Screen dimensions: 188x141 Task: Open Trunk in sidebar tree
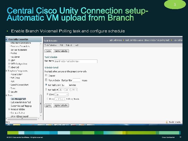point(13,88)
